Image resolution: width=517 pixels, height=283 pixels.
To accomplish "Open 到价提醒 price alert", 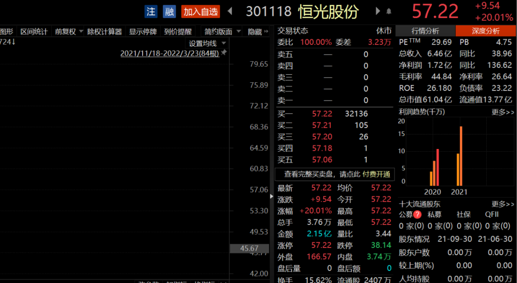I will click(x=178, y=32).
